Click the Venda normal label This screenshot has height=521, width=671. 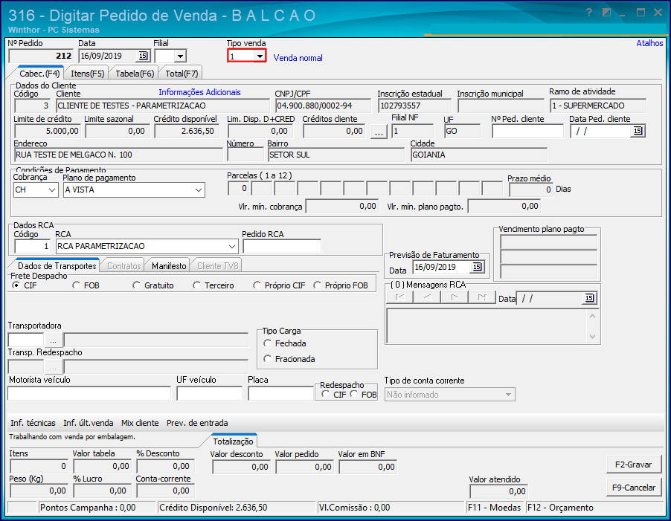pyautogui.click(x=298, y=58)
